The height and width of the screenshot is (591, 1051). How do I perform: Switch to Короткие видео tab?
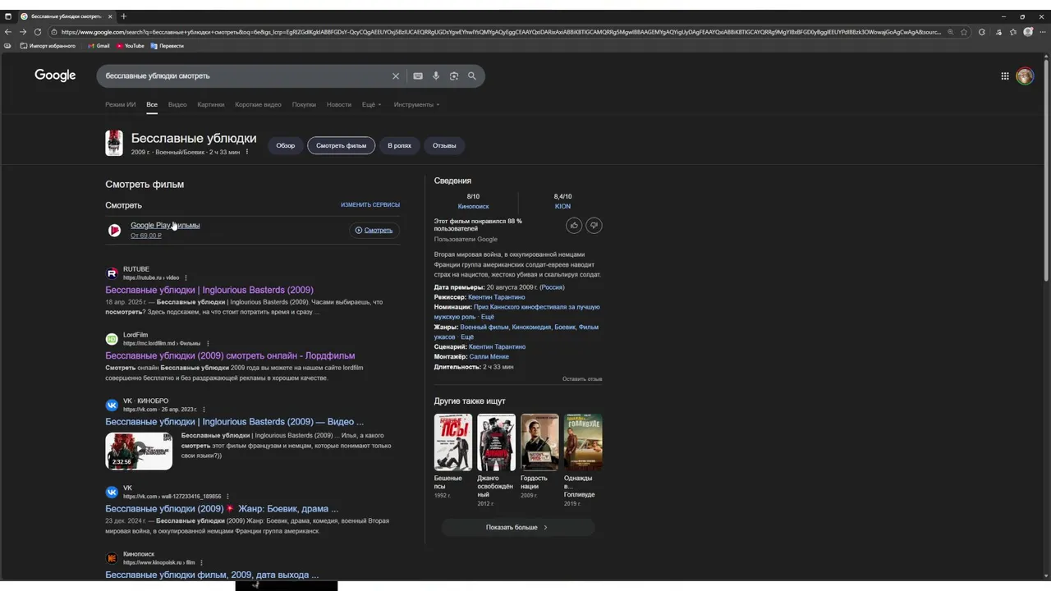coord(258,104)
